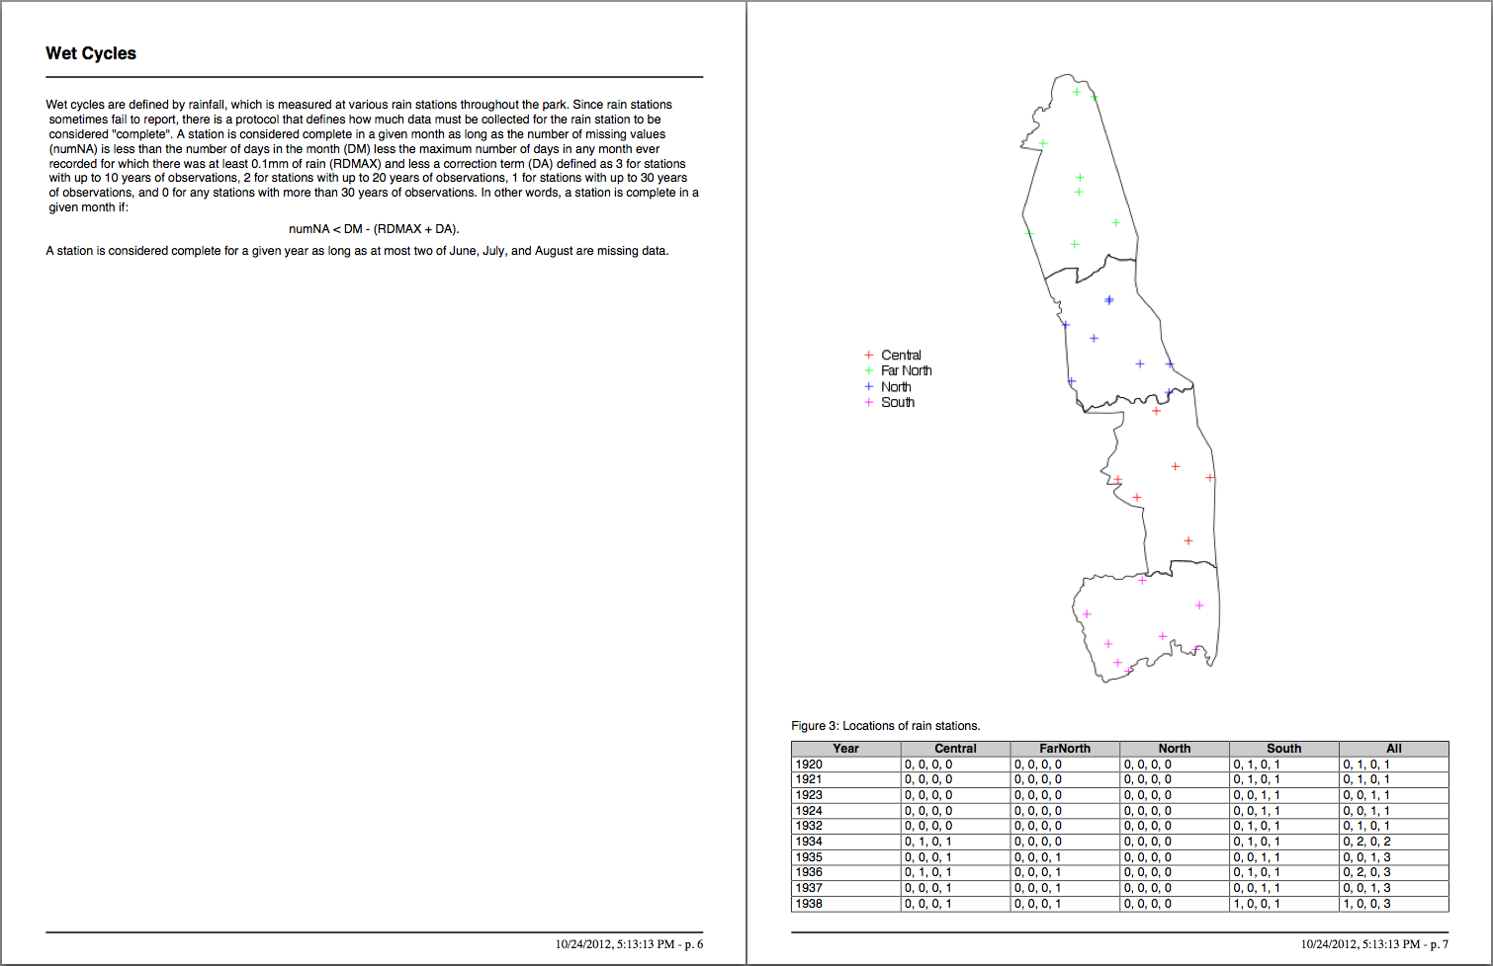This screenshot has height=966, width=1493.
Task: Click the "South" column header in the table
Action: (x=1284, y=749)
